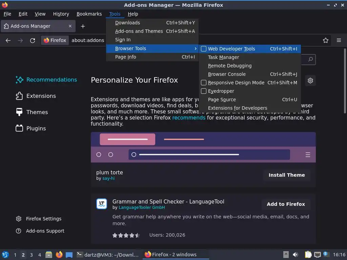This screenshot has width=347, height=260.
Task: Click the blue desktop icon in taskbar
Action: point(69,255)
